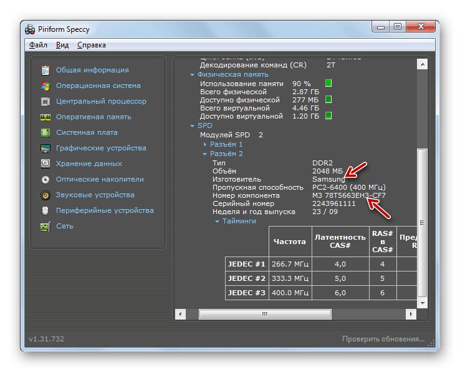The image size is (460, 372).
Task: Click version label v1.31.732
Action: 46,339
